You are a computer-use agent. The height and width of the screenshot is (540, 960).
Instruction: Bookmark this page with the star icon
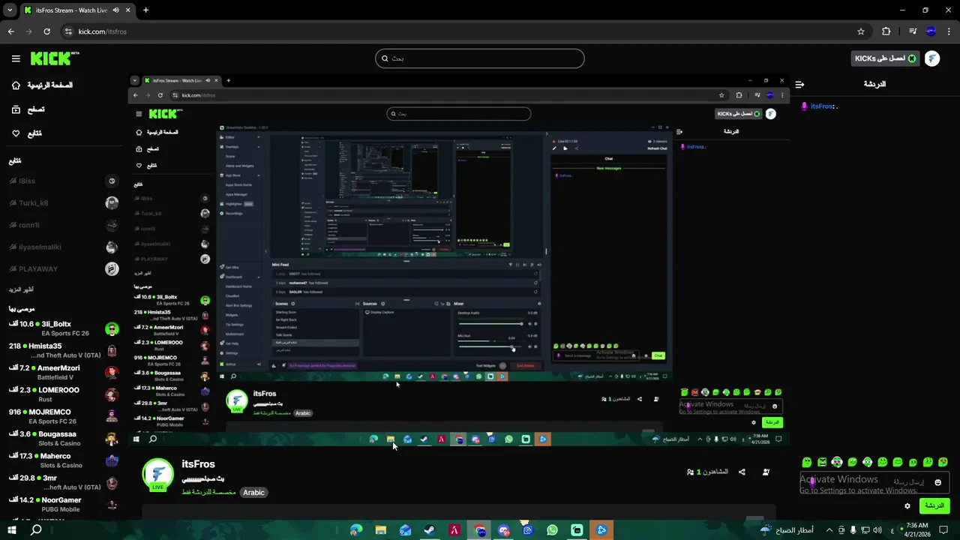pyautogui.click(x=861, y=31)
